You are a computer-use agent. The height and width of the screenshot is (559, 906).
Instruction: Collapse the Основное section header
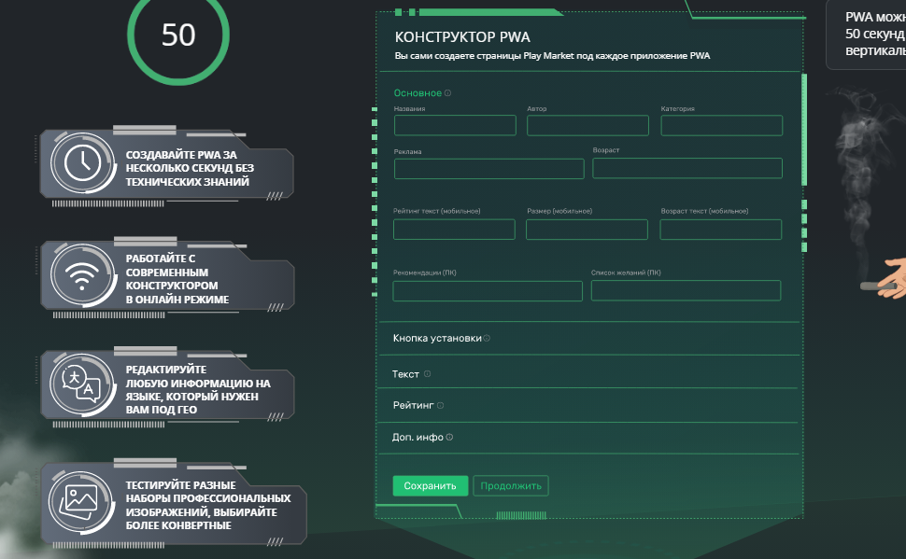[418, 93]
